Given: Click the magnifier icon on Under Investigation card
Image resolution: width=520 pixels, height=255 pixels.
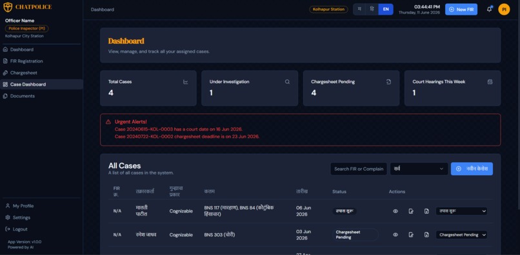Looking at the screenshot, I should point(287,82).
